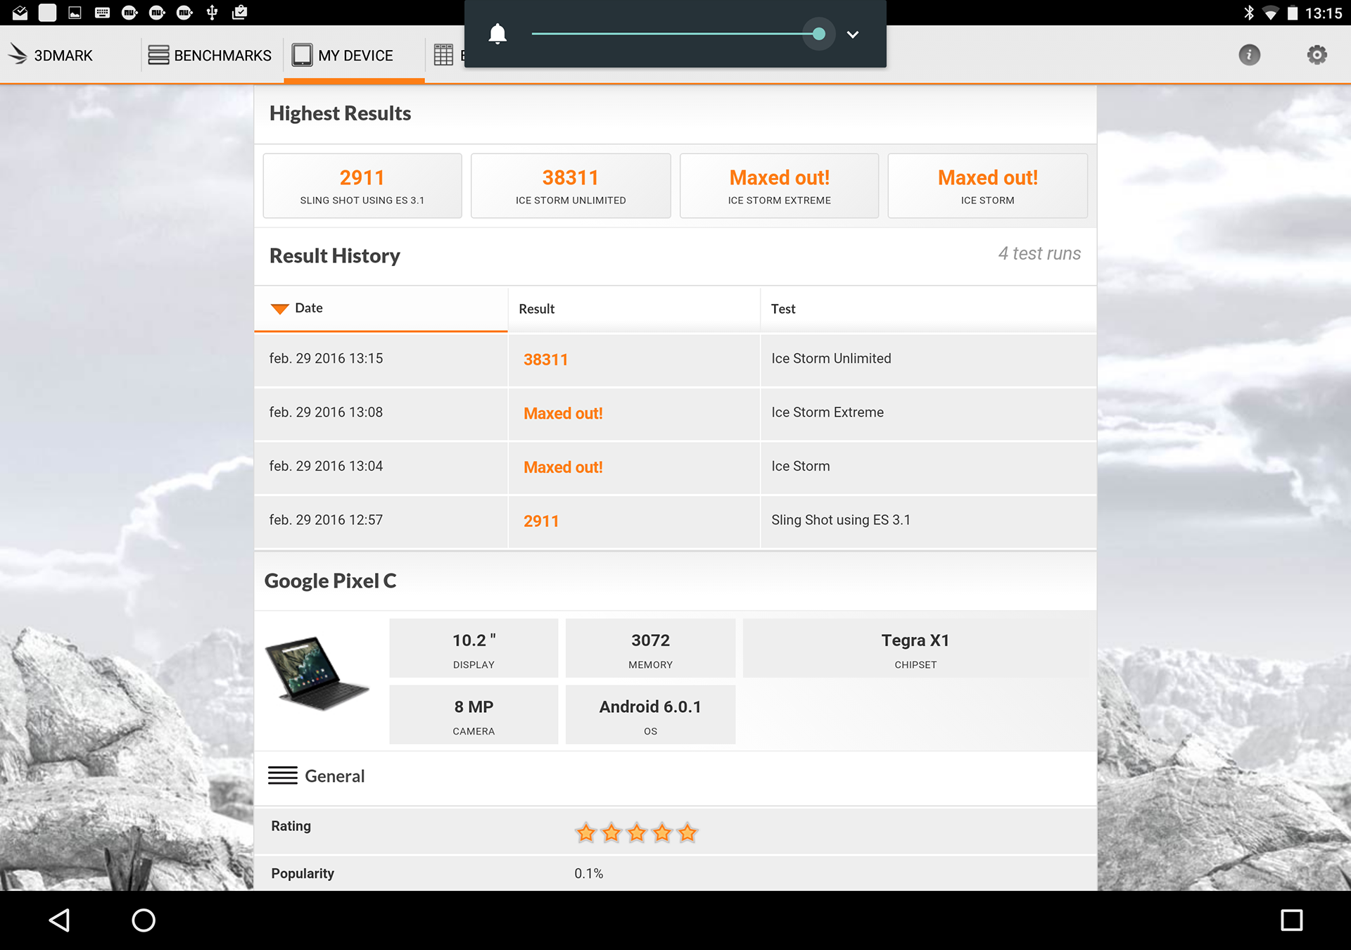
Task: Open the Sling Shot 2911 highest result card
Action: coord(362,186)
